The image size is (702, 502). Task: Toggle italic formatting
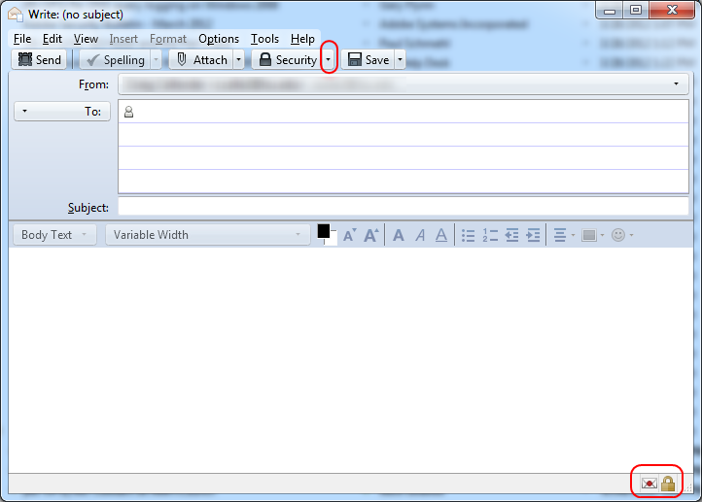click(x=420, y=235)
